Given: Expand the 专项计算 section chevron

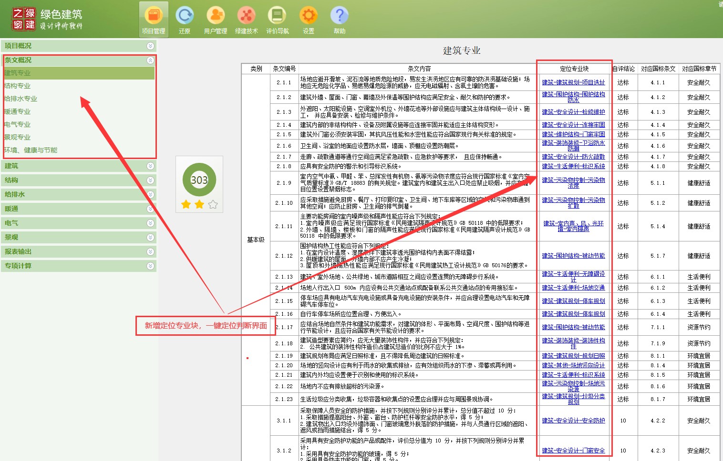Looking at the screenshot, I should coord(150,266).
